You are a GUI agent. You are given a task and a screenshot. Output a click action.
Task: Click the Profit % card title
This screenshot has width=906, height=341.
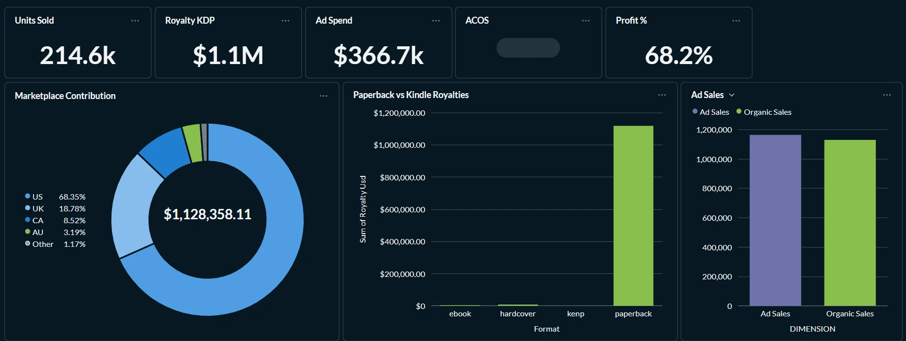coord(631,21)
